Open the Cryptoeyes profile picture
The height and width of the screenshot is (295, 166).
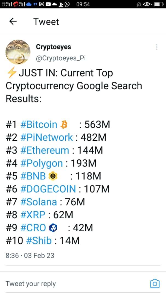tap(18, 52)
